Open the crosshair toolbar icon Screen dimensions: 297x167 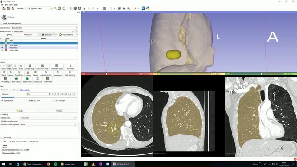(x=135, y=8)
